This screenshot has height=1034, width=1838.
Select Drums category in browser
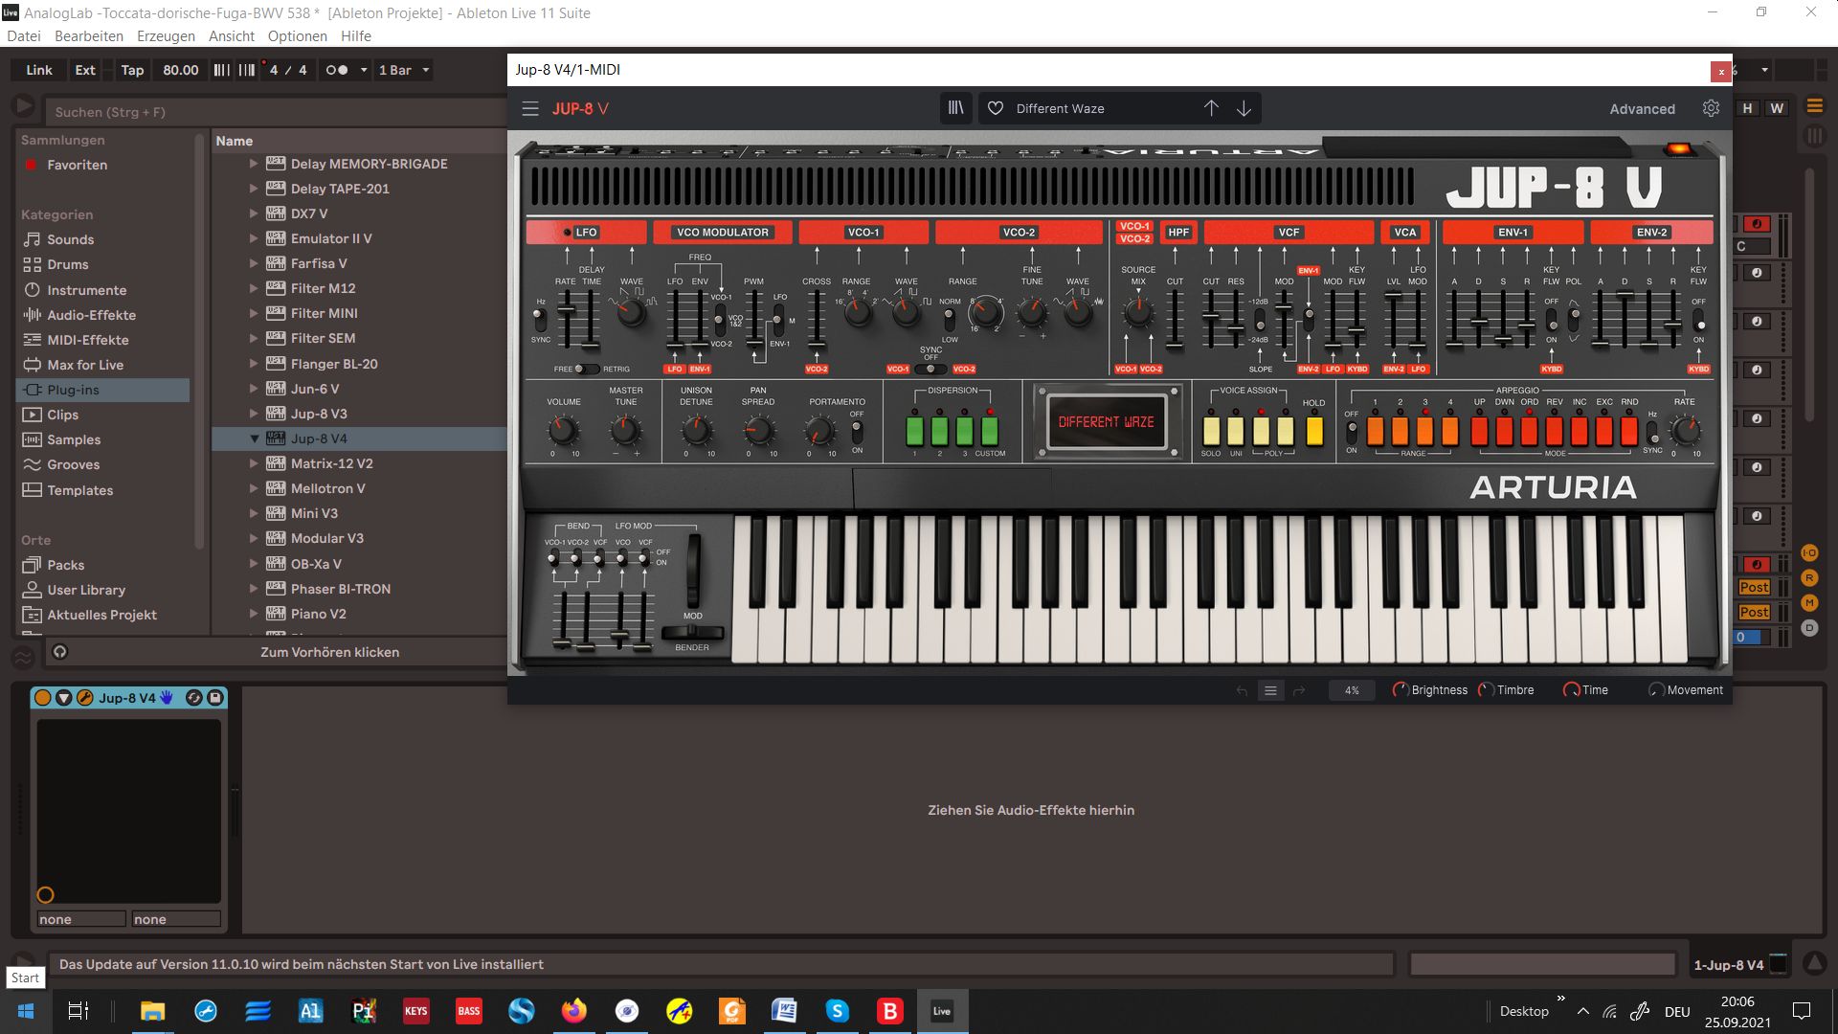pyautogui.click(x=68, y=264)
